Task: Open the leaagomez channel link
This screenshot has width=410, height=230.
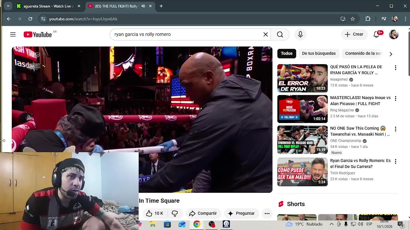Action: pos(339,80)
